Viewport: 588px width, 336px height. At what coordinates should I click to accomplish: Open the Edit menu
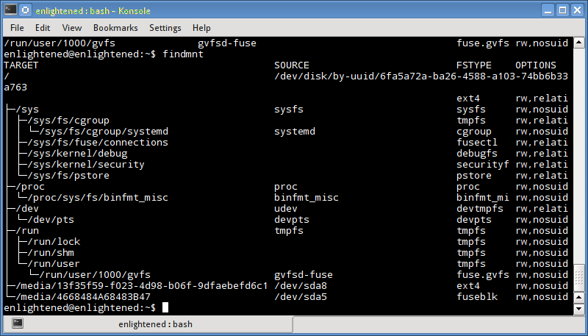click(43, 28)
